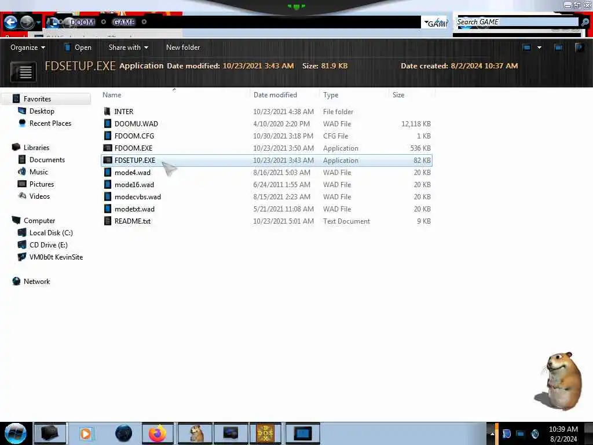Sort by Date modified column header
Image resolution: width=593 pixels, height=445 pixels.
click(275, 95)
